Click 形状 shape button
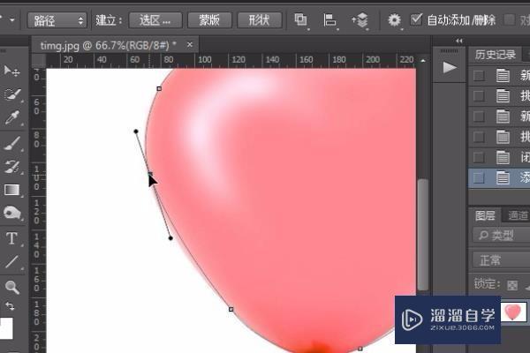Viewport: 530px width, 353px height. click(259, 20)
